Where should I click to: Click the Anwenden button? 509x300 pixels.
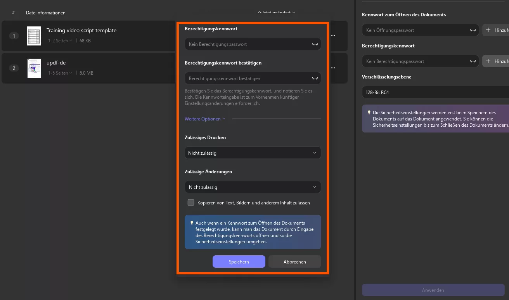433,290
